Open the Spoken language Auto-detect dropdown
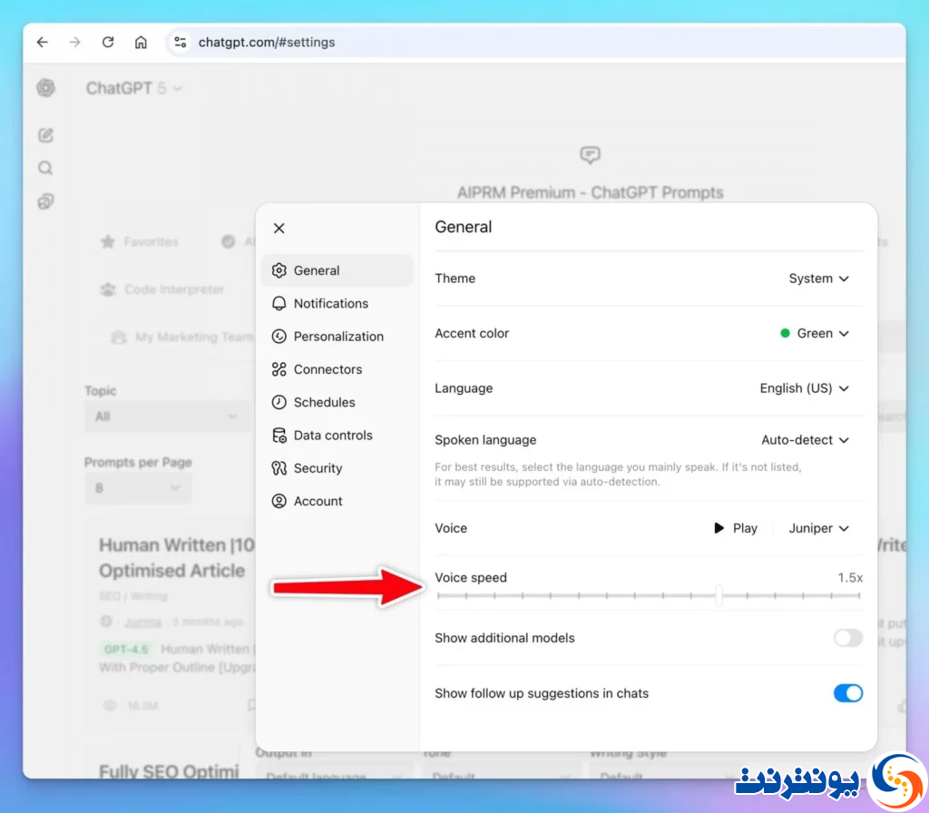 coord(806,440)
